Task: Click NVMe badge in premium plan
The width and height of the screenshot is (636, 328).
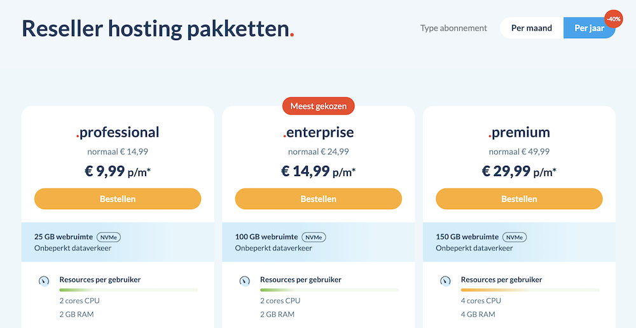Action: click(514, 237)
